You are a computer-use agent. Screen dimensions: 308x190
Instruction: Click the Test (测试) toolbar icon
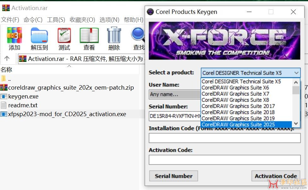tap(64, 35)
